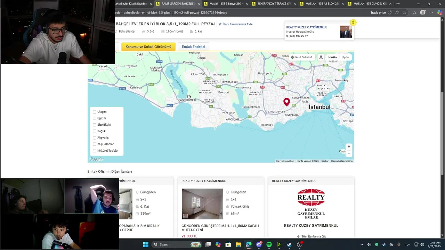This screenshot has width=445, height=250.
Task: Open a new browser tab
Action: [x=398, y=3]
